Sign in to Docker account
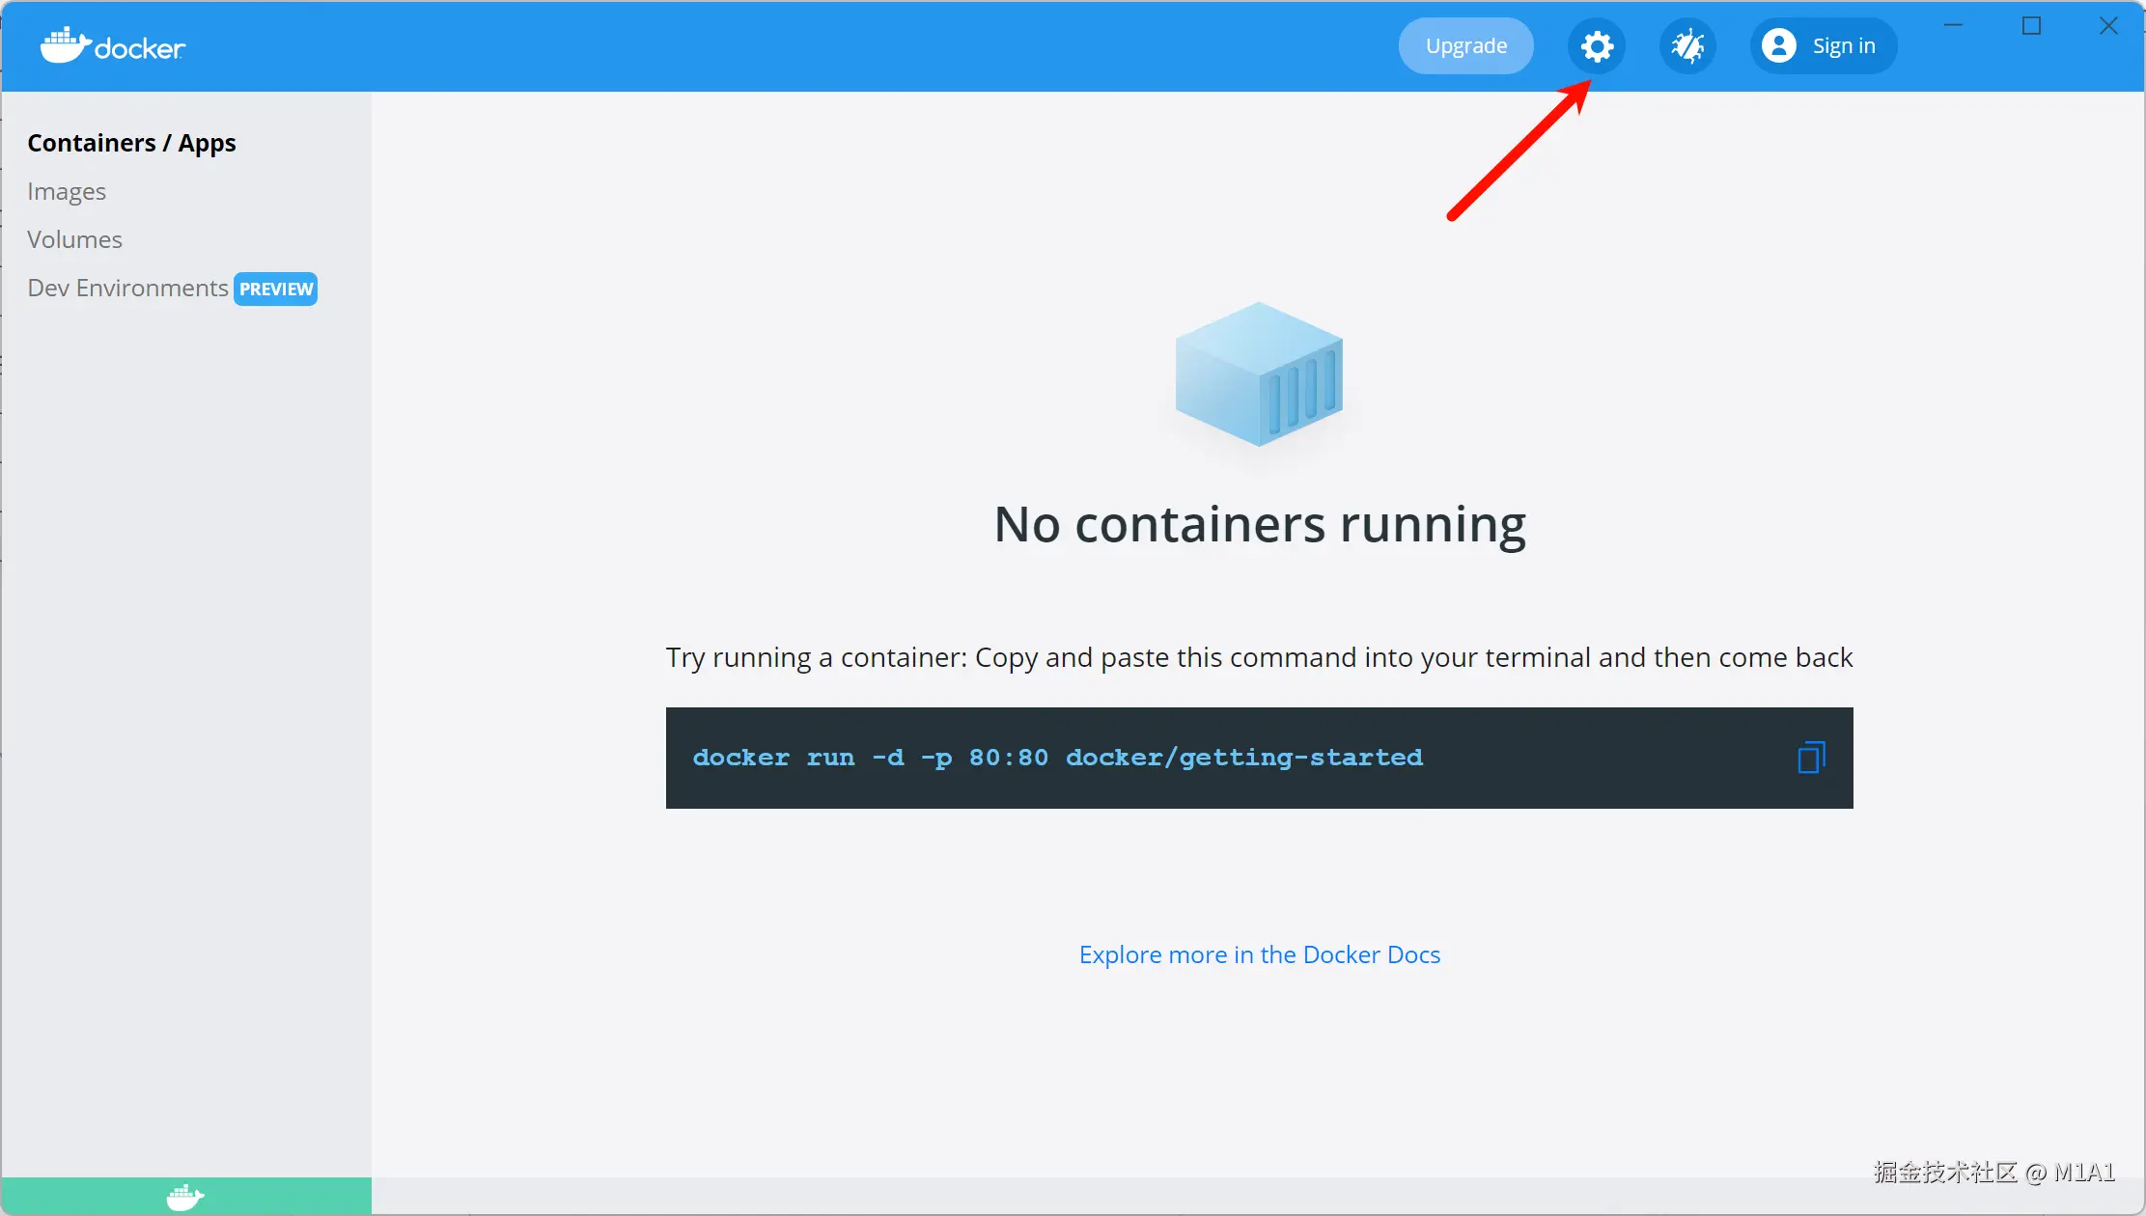 click(1843, 46)
